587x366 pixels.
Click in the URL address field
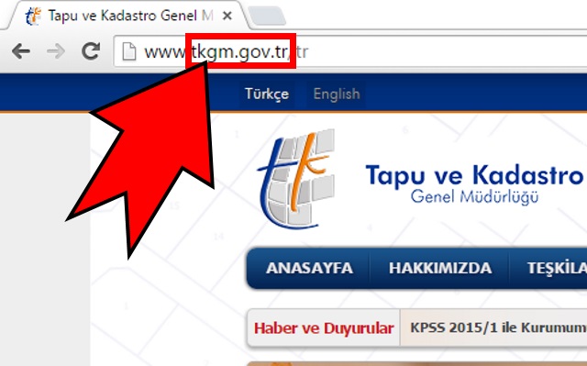point(350,51)
